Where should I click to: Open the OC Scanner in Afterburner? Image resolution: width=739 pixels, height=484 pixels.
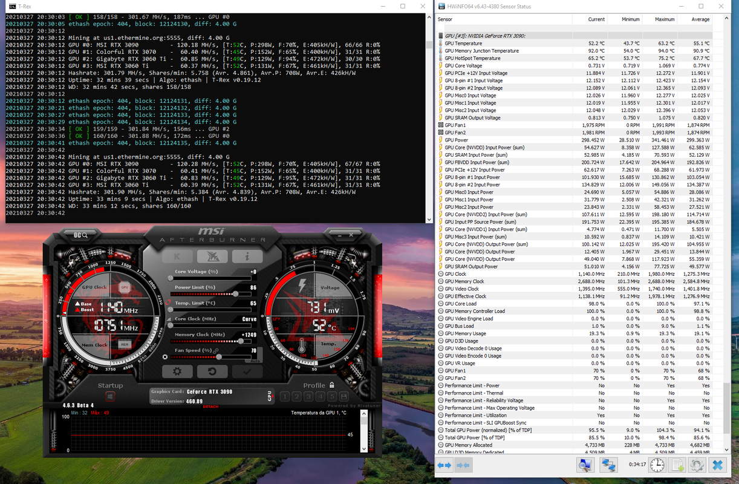click(80, 235)
